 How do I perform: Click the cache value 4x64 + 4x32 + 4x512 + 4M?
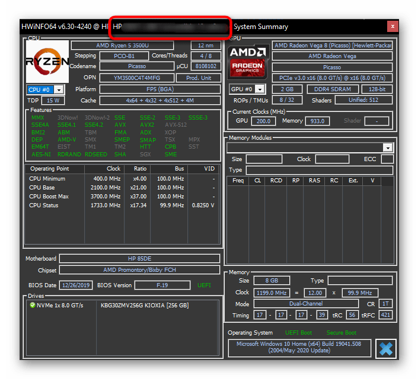pyautogui.click(x=160, y=101)
